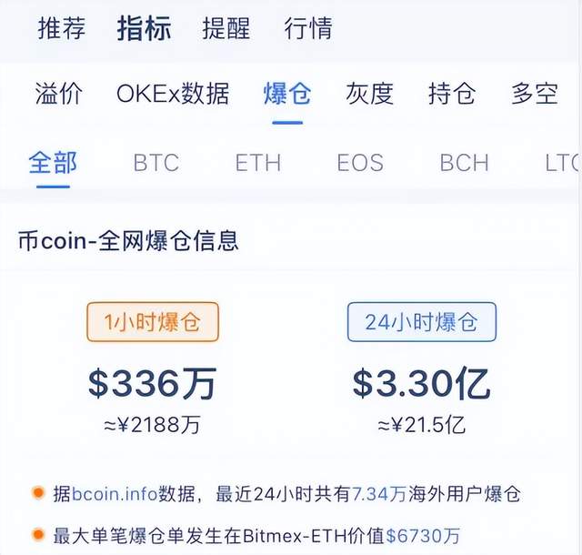The image size is (582, 555).
Task: Tap the 24小时爆仓 blue badge
Action: pos(422,322)
